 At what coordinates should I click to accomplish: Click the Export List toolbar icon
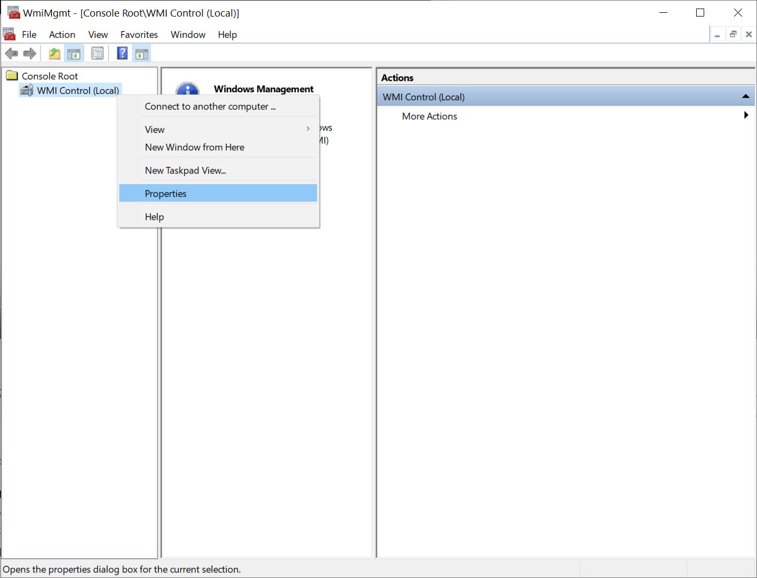point(97,53)
